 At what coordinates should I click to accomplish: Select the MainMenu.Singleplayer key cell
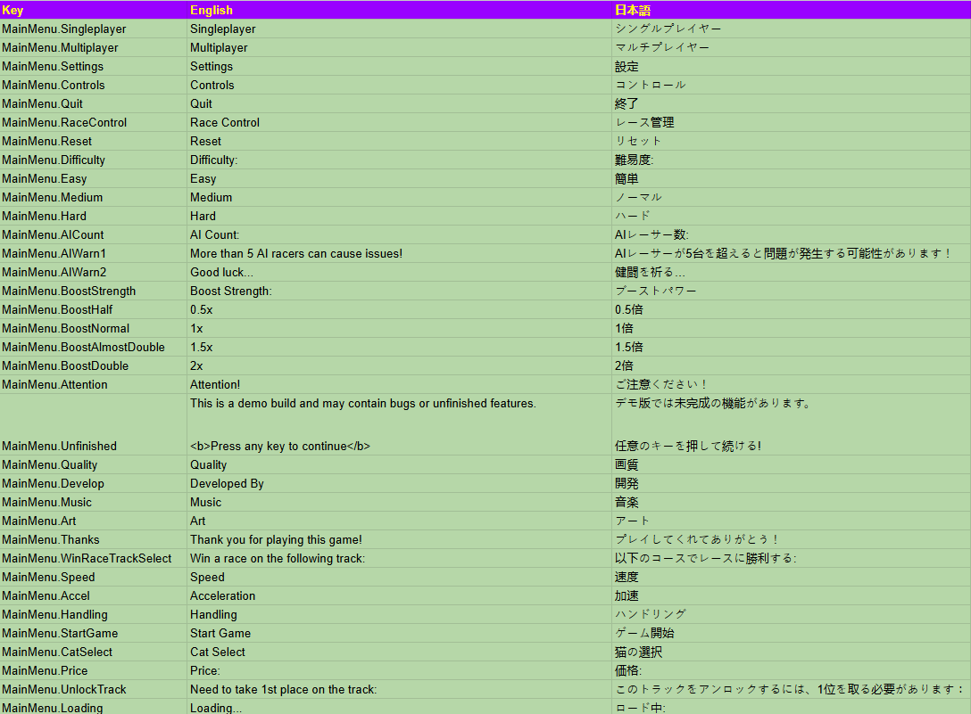[x=94, y=29]
